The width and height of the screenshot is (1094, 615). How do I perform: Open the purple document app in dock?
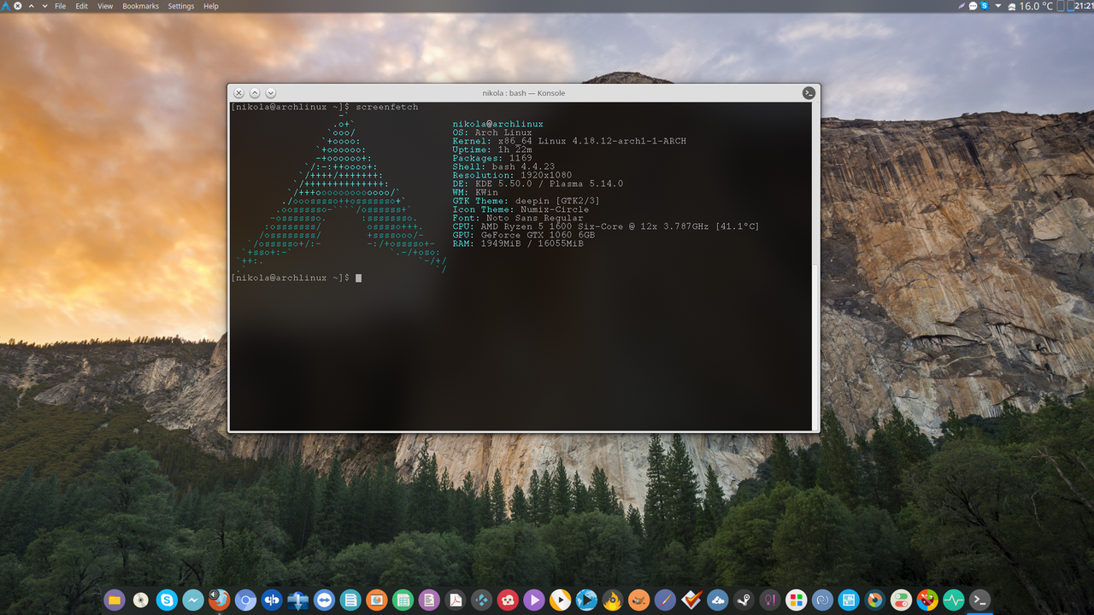(x=429, y=600)
